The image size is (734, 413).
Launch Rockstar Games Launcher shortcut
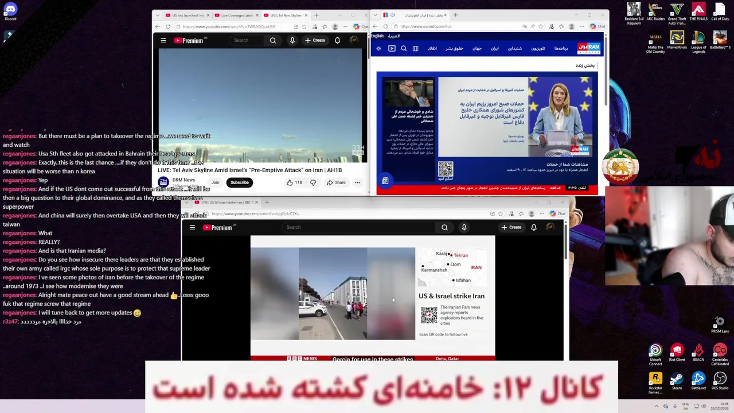coord(655,383)
